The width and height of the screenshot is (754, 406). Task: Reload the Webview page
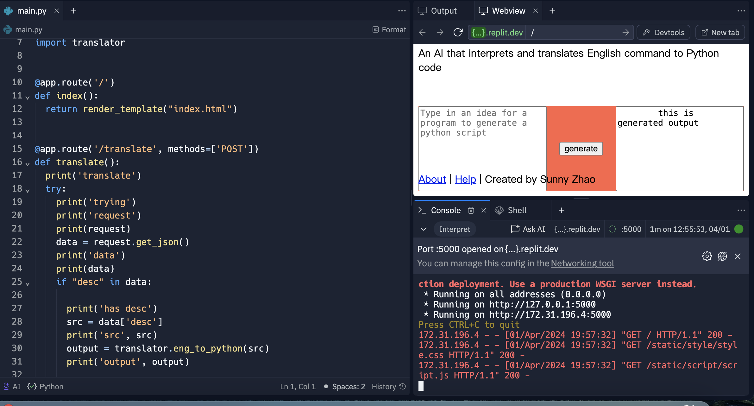pos(458,32)
